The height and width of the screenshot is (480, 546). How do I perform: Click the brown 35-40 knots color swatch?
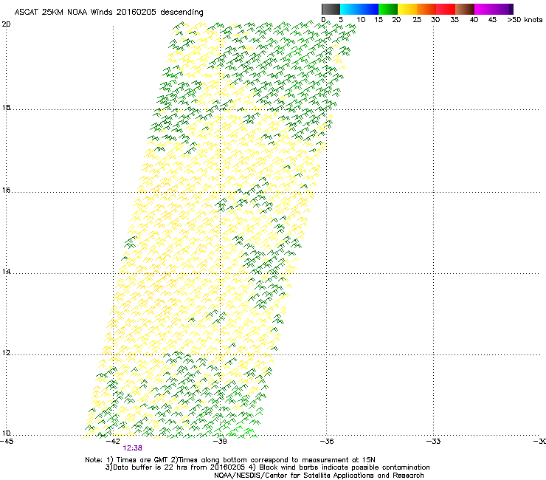pos(465,9)
